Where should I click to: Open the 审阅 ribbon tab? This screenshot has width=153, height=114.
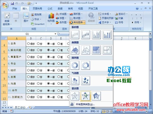click(x=70, y=9)
